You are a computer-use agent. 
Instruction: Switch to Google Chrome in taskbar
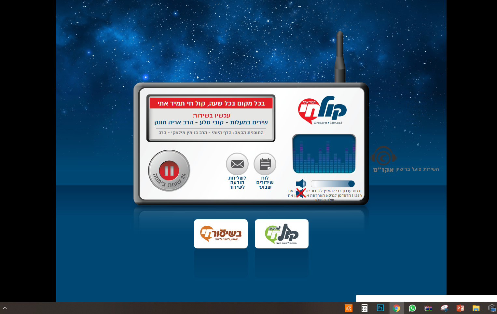click(x=396, y=308)
